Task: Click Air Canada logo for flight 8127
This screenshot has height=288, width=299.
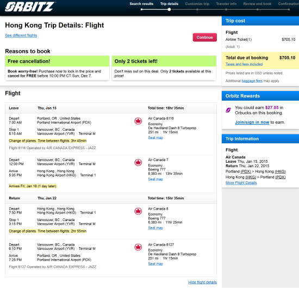Action: point(138,247)
